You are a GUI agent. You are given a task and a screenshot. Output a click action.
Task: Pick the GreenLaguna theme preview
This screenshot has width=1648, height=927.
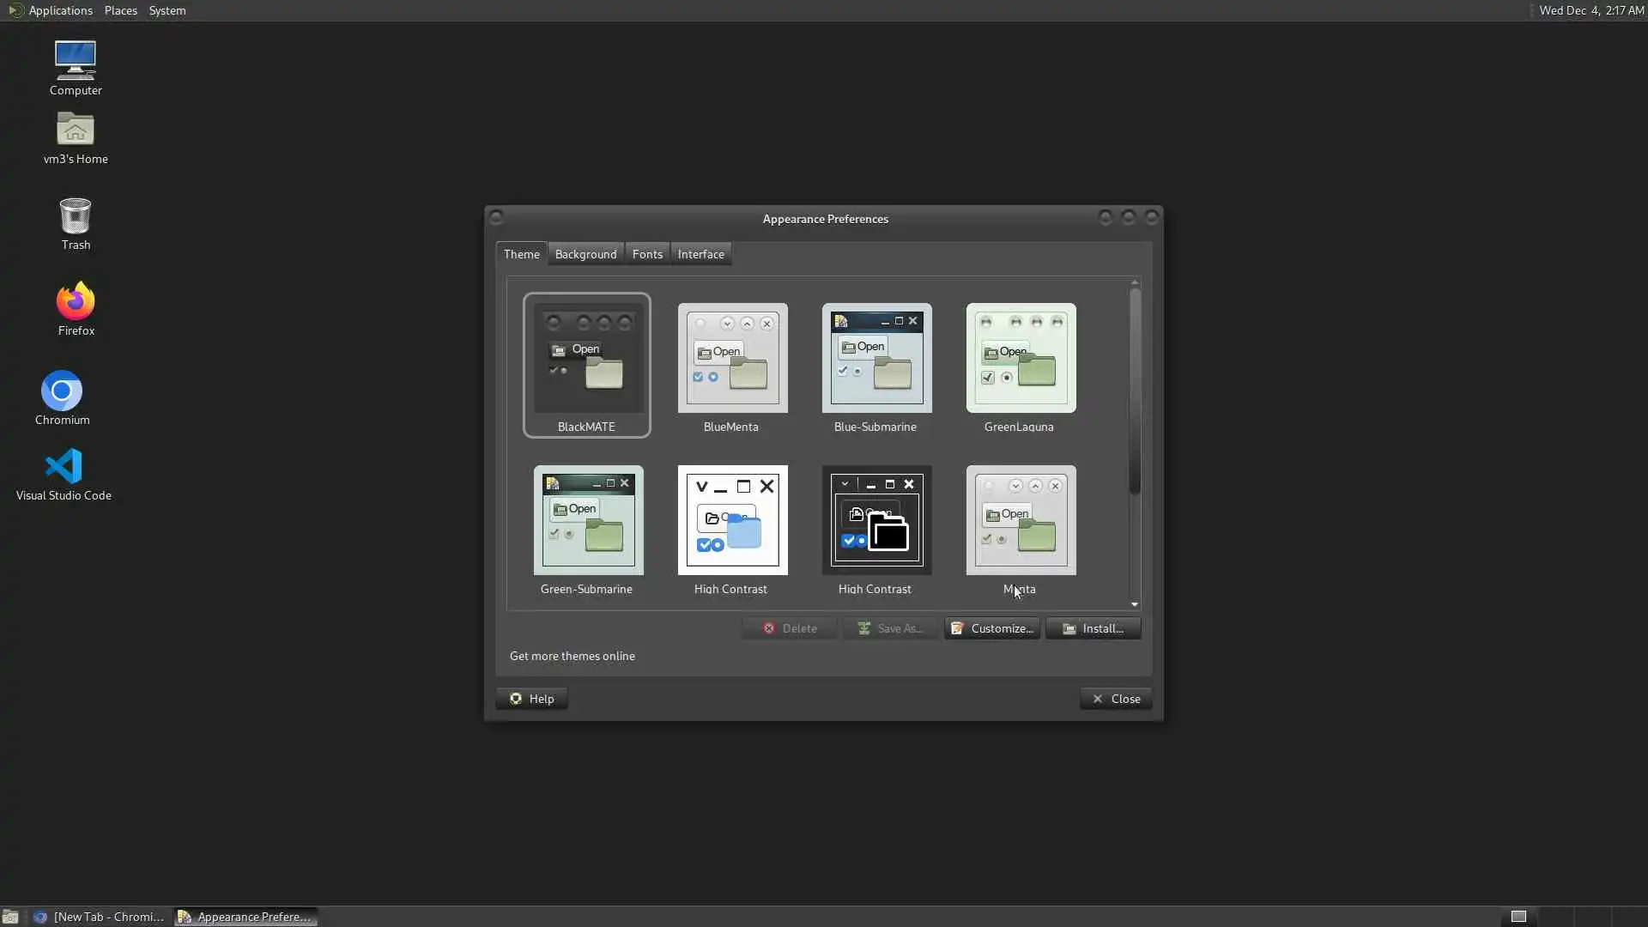(1021, 359)
